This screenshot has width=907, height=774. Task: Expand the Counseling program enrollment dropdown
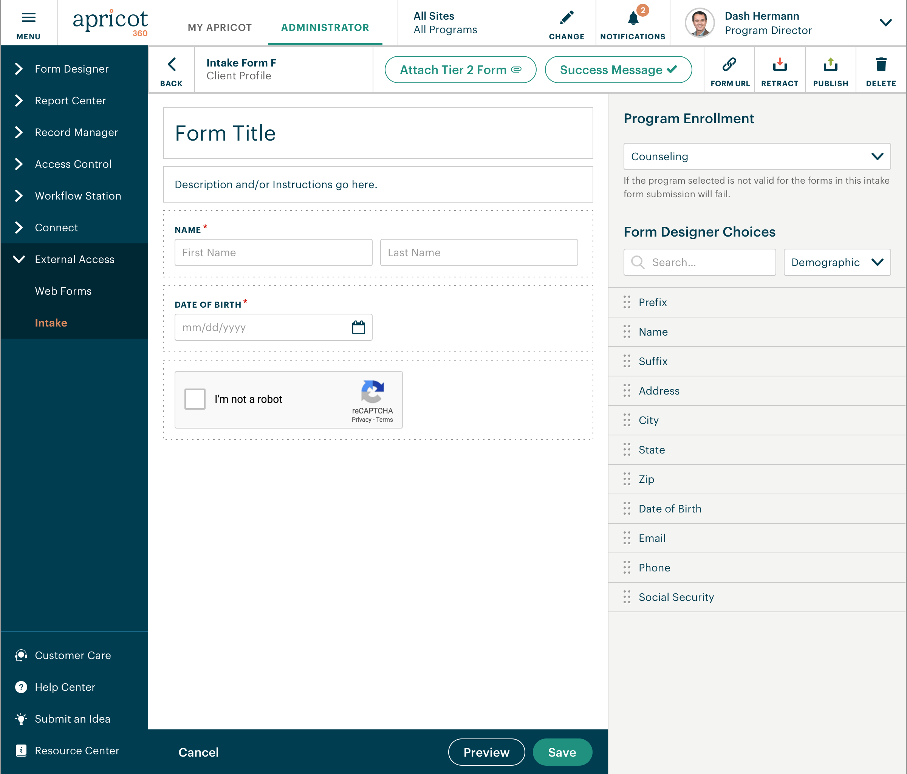(877, 156)
